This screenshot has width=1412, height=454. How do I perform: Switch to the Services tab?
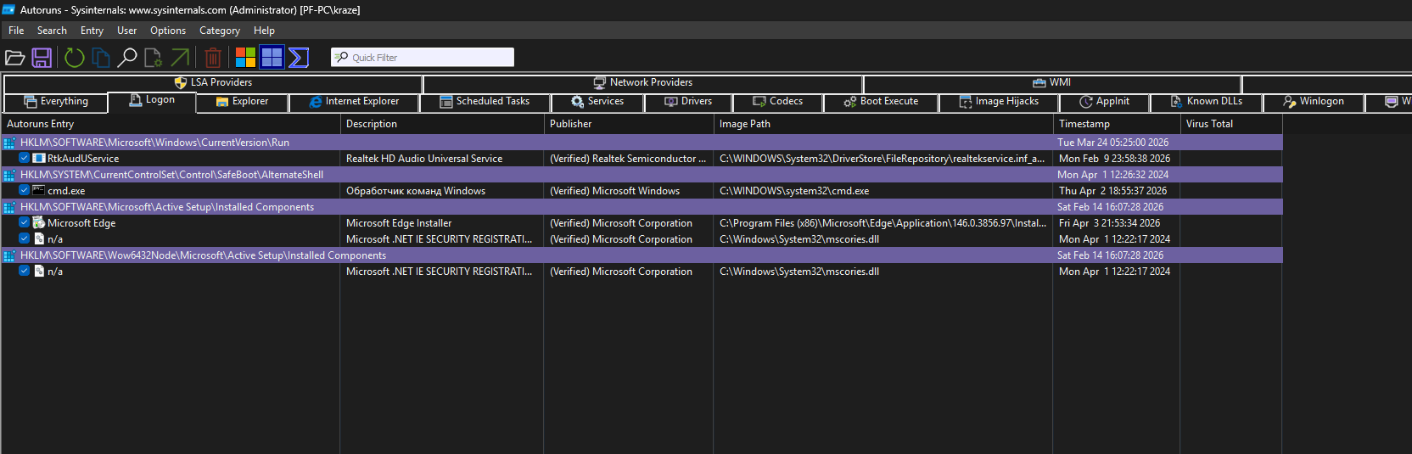597,102
